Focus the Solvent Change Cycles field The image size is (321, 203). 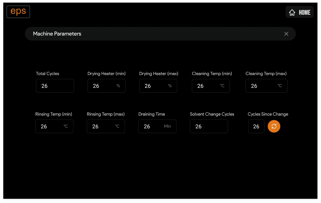click(209, 126)
